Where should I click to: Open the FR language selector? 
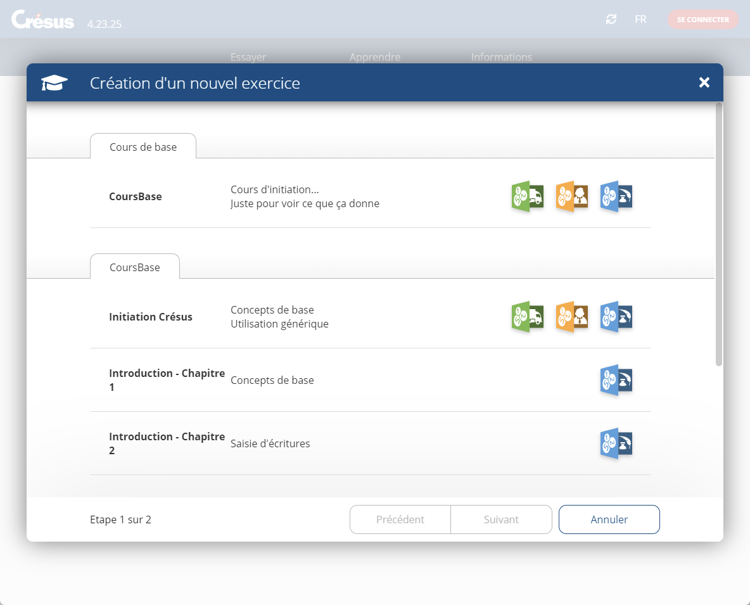(x=640, y=19)
